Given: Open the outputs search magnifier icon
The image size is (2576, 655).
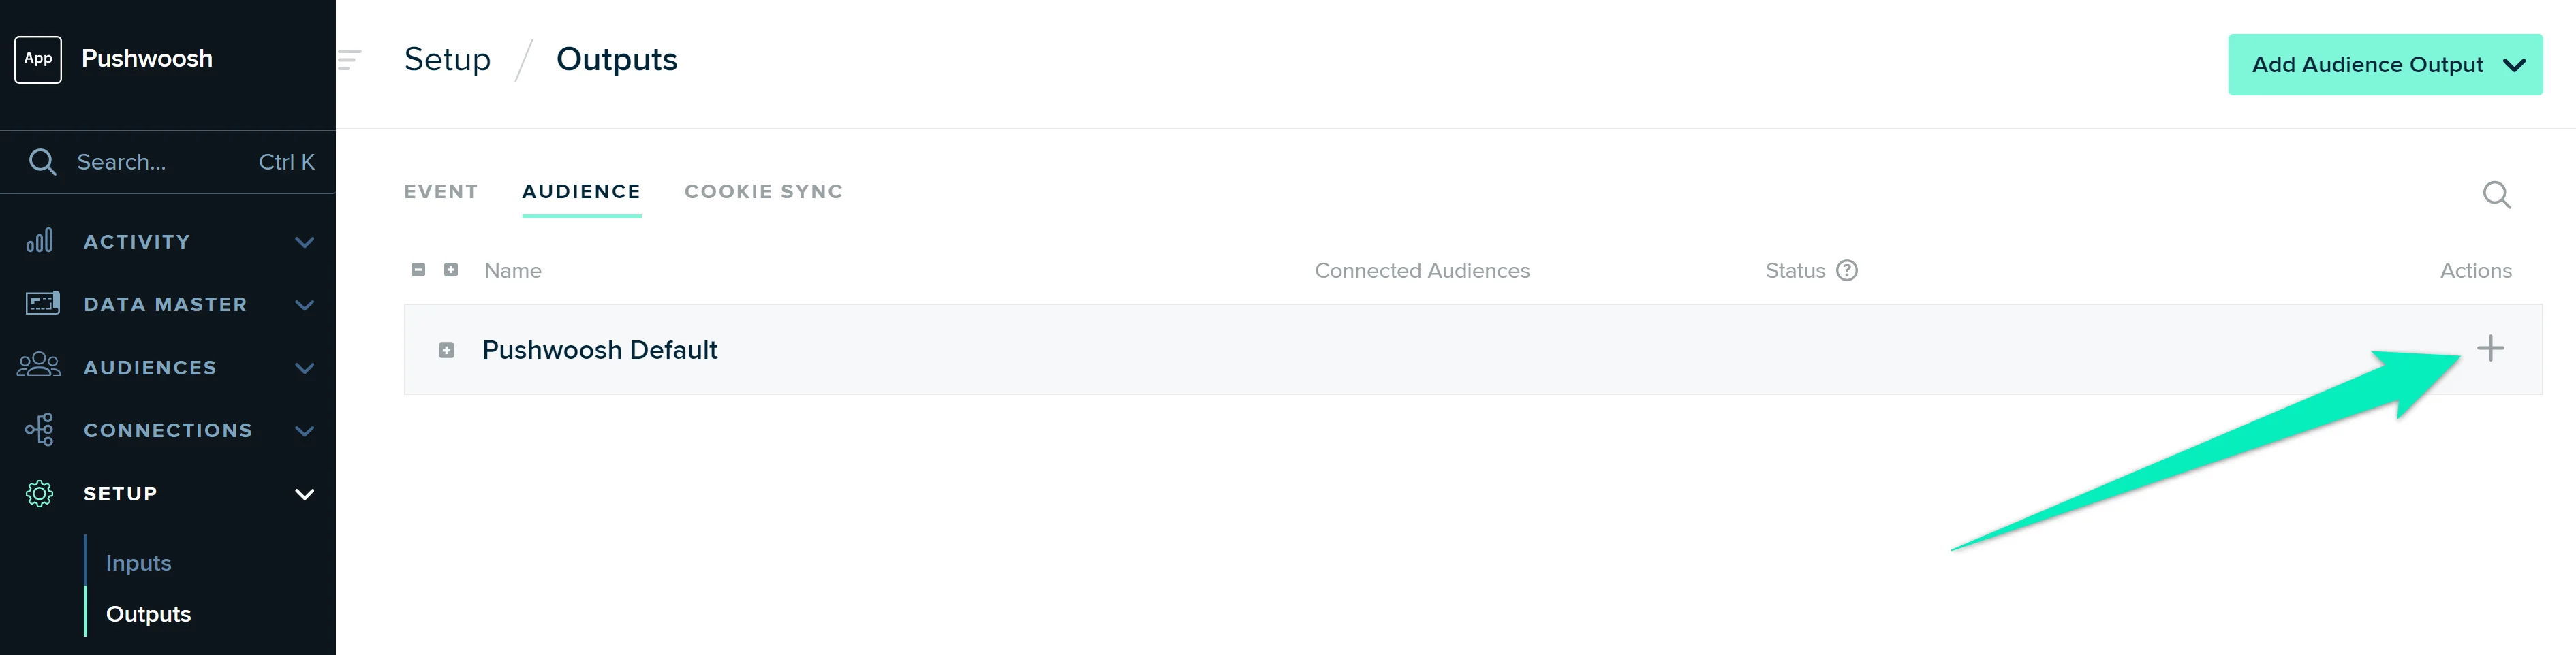Looking at the screenshot, I should (2496, 195).
